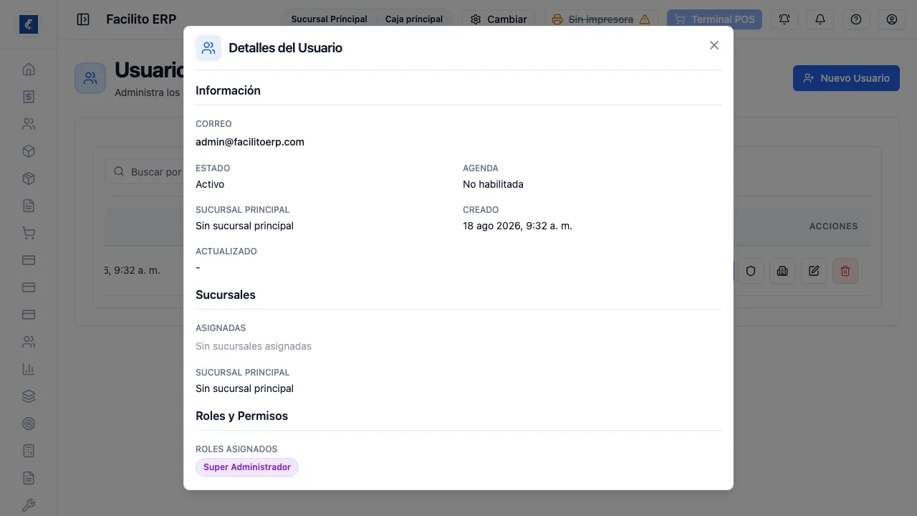Click the Super Administrador role badge
The width and height of the screenshot is (917, 516).
pos(247,467)
